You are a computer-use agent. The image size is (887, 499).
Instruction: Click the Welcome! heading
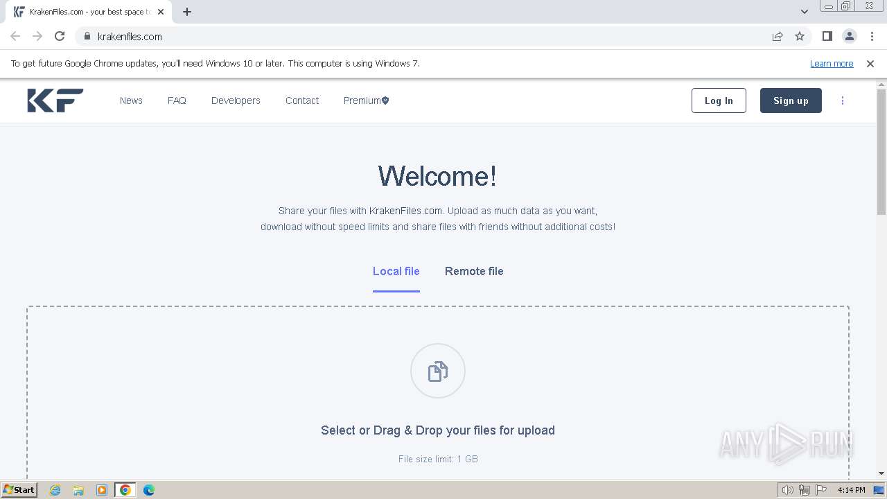pos(437,176)
